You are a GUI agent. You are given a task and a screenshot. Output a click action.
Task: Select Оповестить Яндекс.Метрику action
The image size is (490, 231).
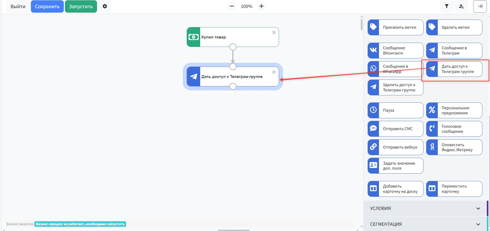[454, 147]
